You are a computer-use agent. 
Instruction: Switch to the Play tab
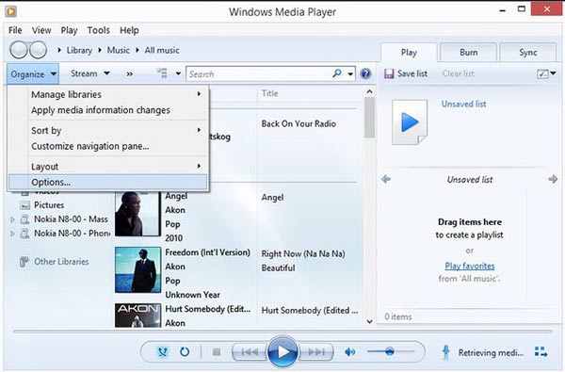coord(409,53)
